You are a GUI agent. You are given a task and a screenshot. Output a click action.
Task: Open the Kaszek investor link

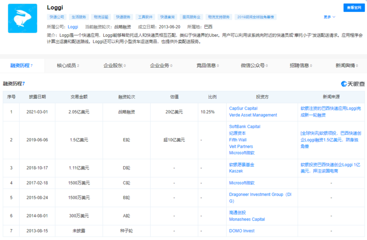point(236,171)
